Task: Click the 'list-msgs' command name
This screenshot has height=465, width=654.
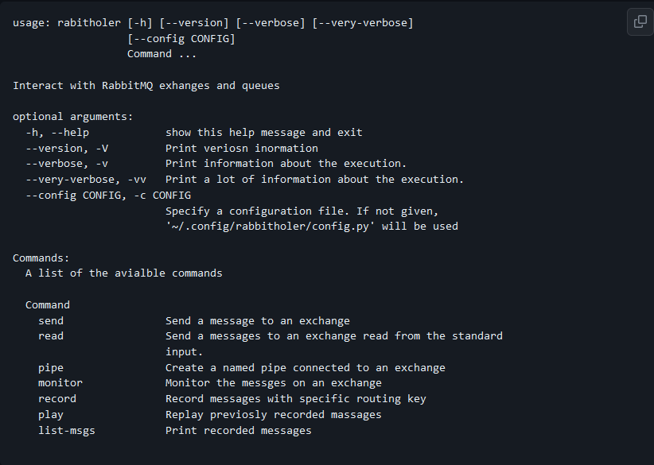Action: (x=67, y=430)
